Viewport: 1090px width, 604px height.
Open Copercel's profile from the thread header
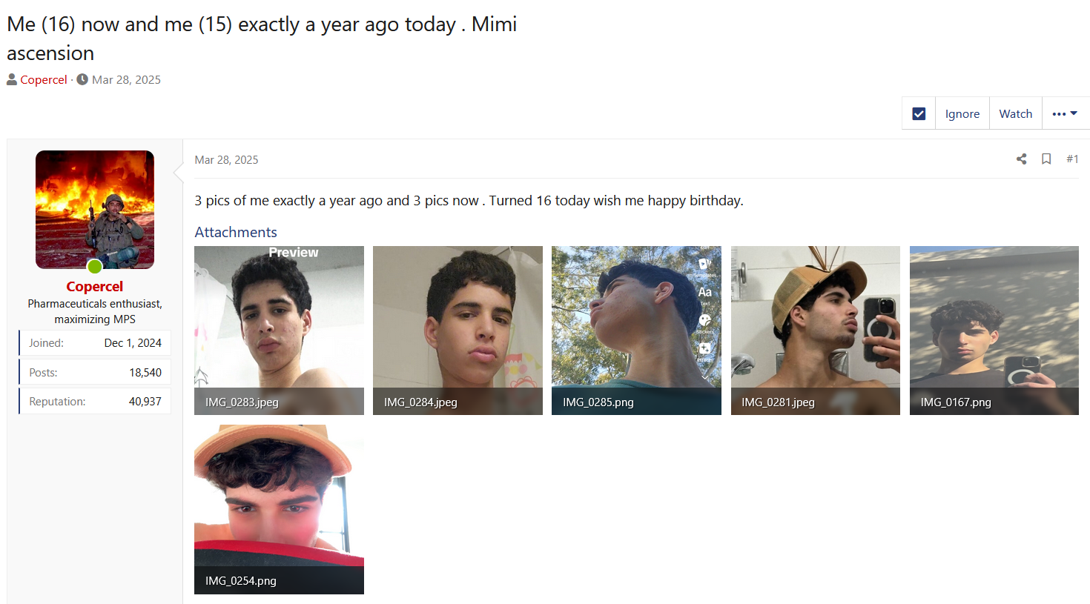(x=44, y=79)
